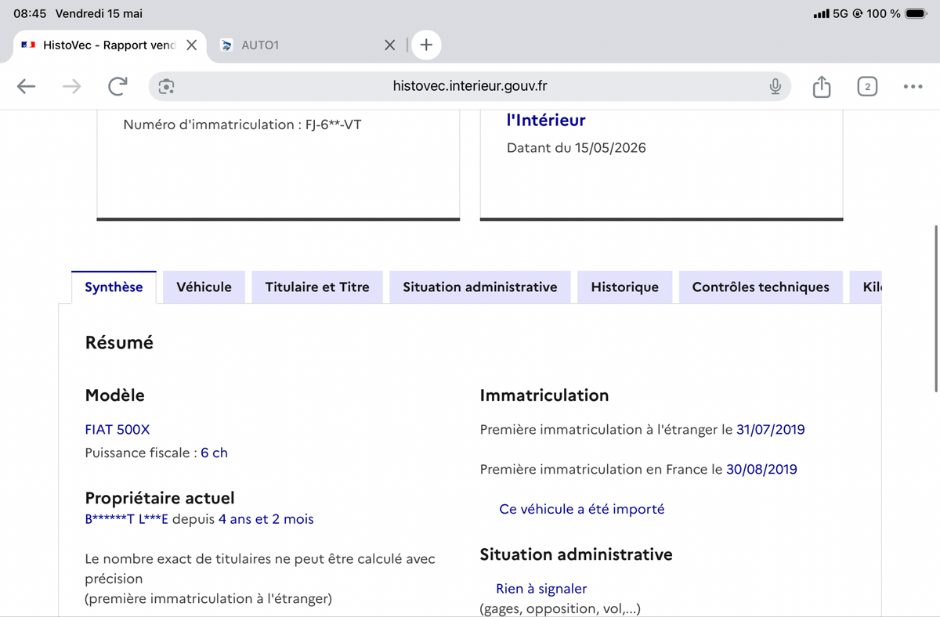Click the Immatriculation heading
This screenshot has height=617, width=940.
544,395
